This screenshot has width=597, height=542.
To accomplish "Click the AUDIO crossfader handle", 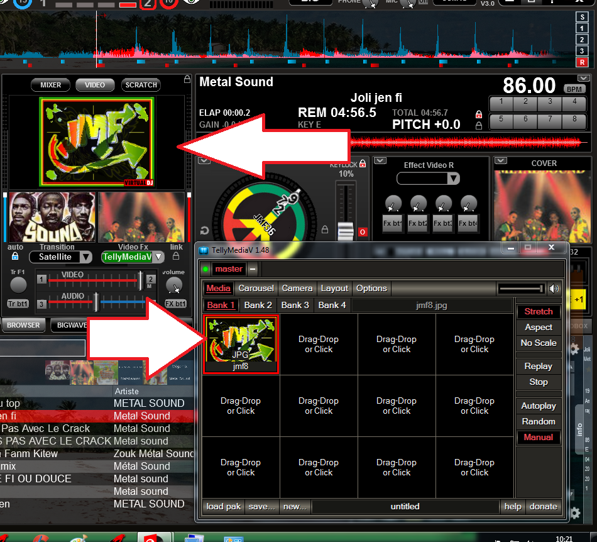I will point(96,302).
